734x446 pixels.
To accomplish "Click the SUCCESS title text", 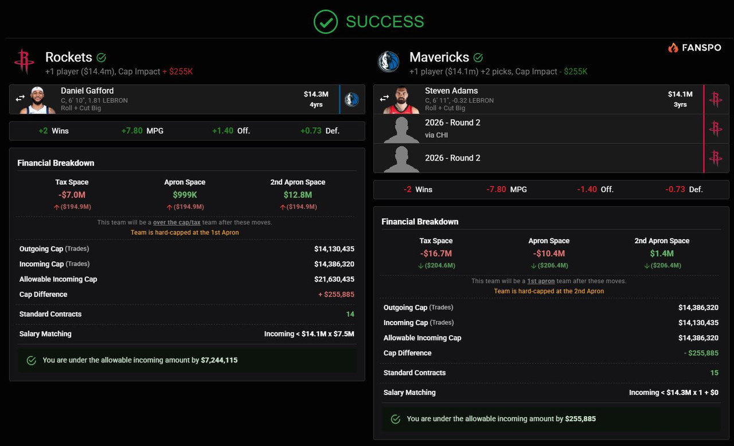I will click(385, 22).
